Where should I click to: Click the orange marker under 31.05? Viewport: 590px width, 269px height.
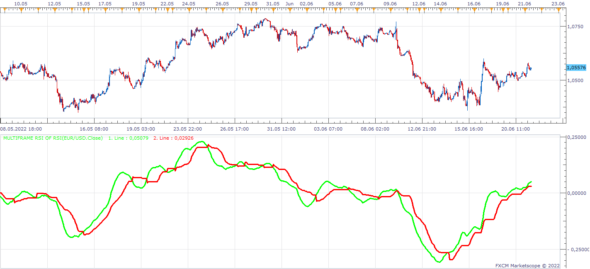[273, 9]
